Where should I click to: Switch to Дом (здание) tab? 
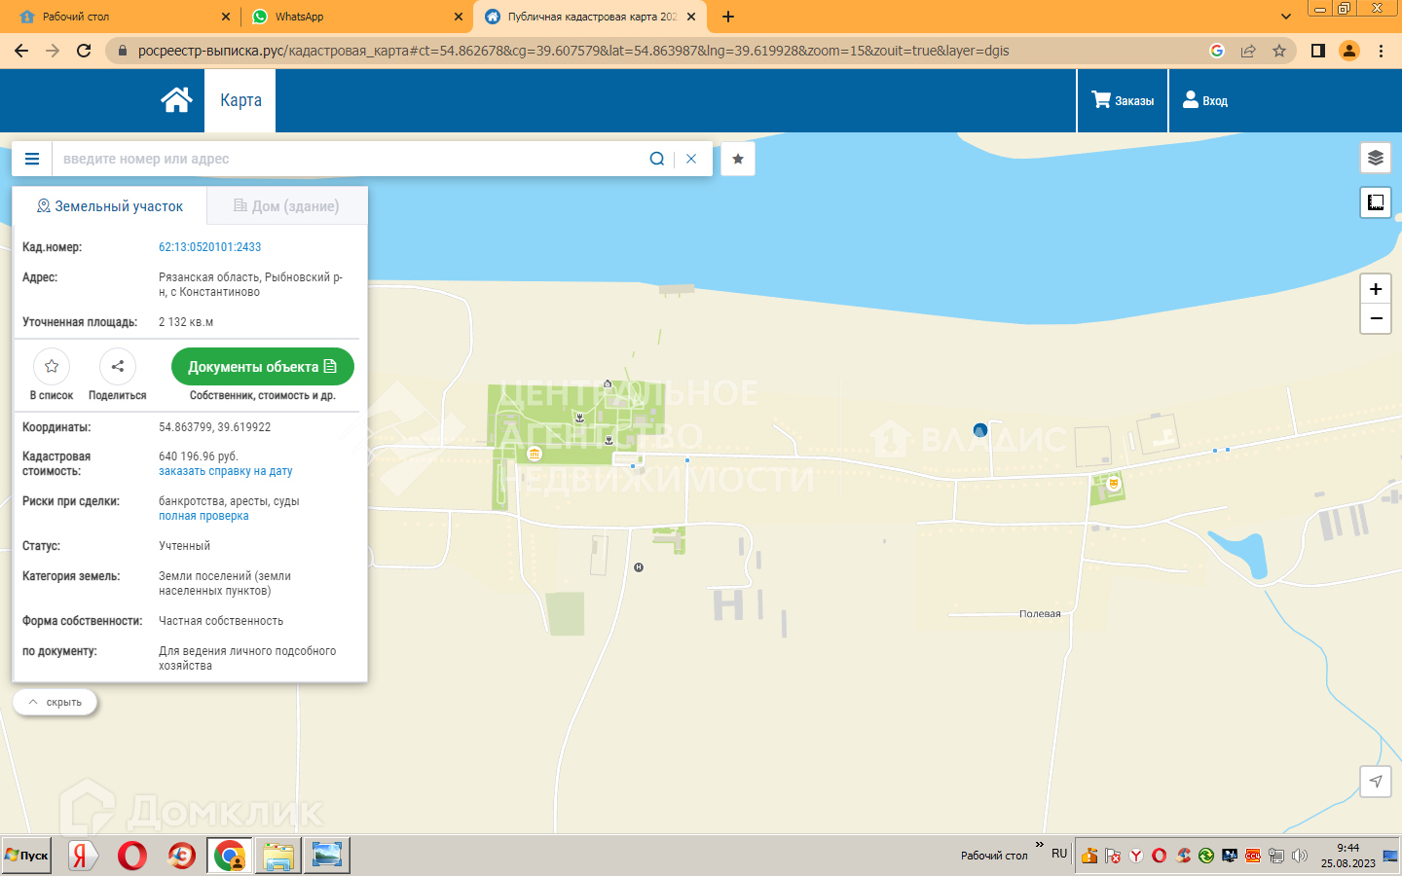tap(287, 206)
